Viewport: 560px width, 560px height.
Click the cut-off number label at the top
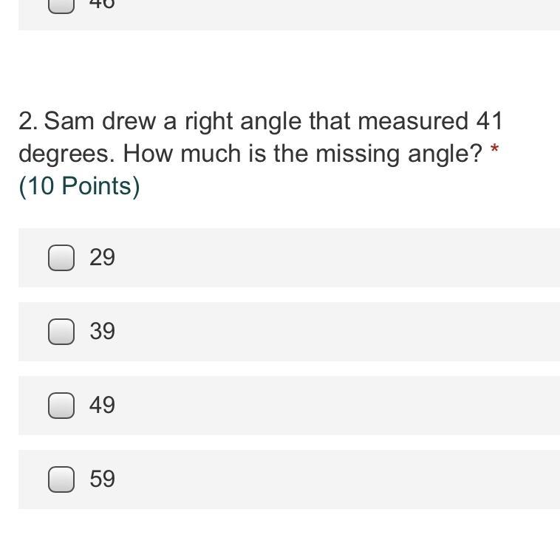[102, 4]
